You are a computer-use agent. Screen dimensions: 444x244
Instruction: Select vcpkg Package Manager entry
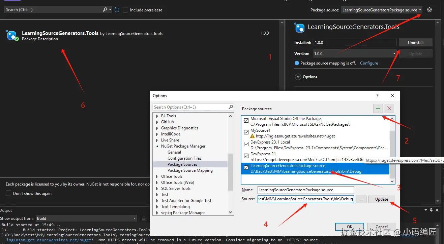tap(183, 213)
